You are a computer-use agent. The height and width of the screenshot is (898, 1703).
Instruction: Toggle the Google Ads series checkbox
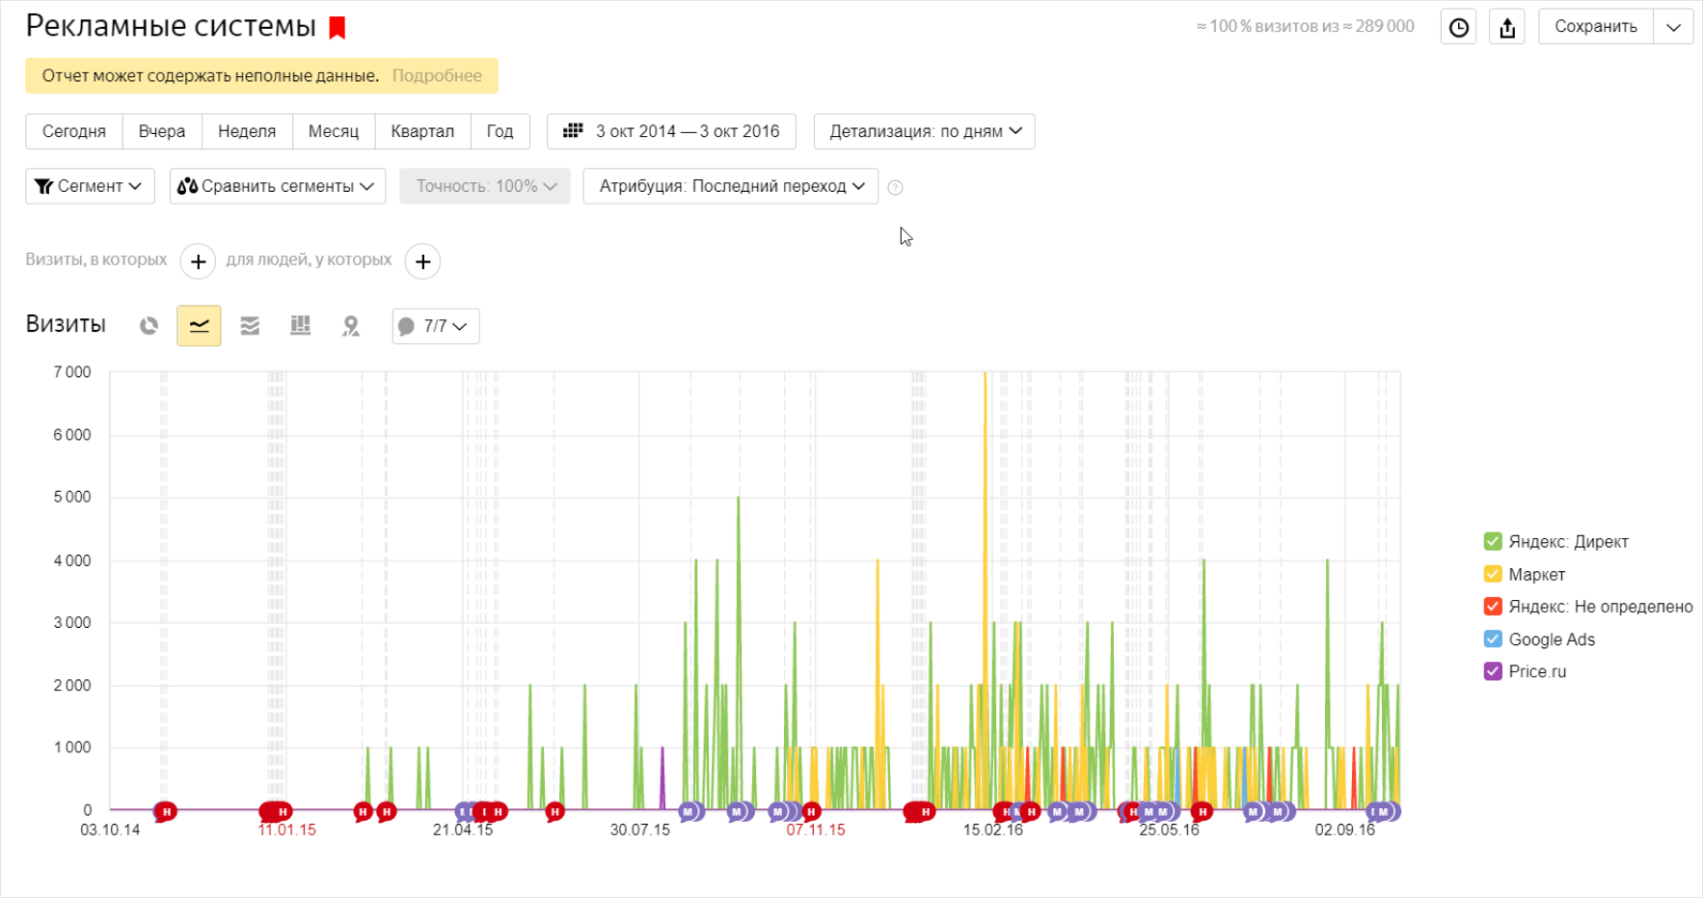coord(1493,639)
